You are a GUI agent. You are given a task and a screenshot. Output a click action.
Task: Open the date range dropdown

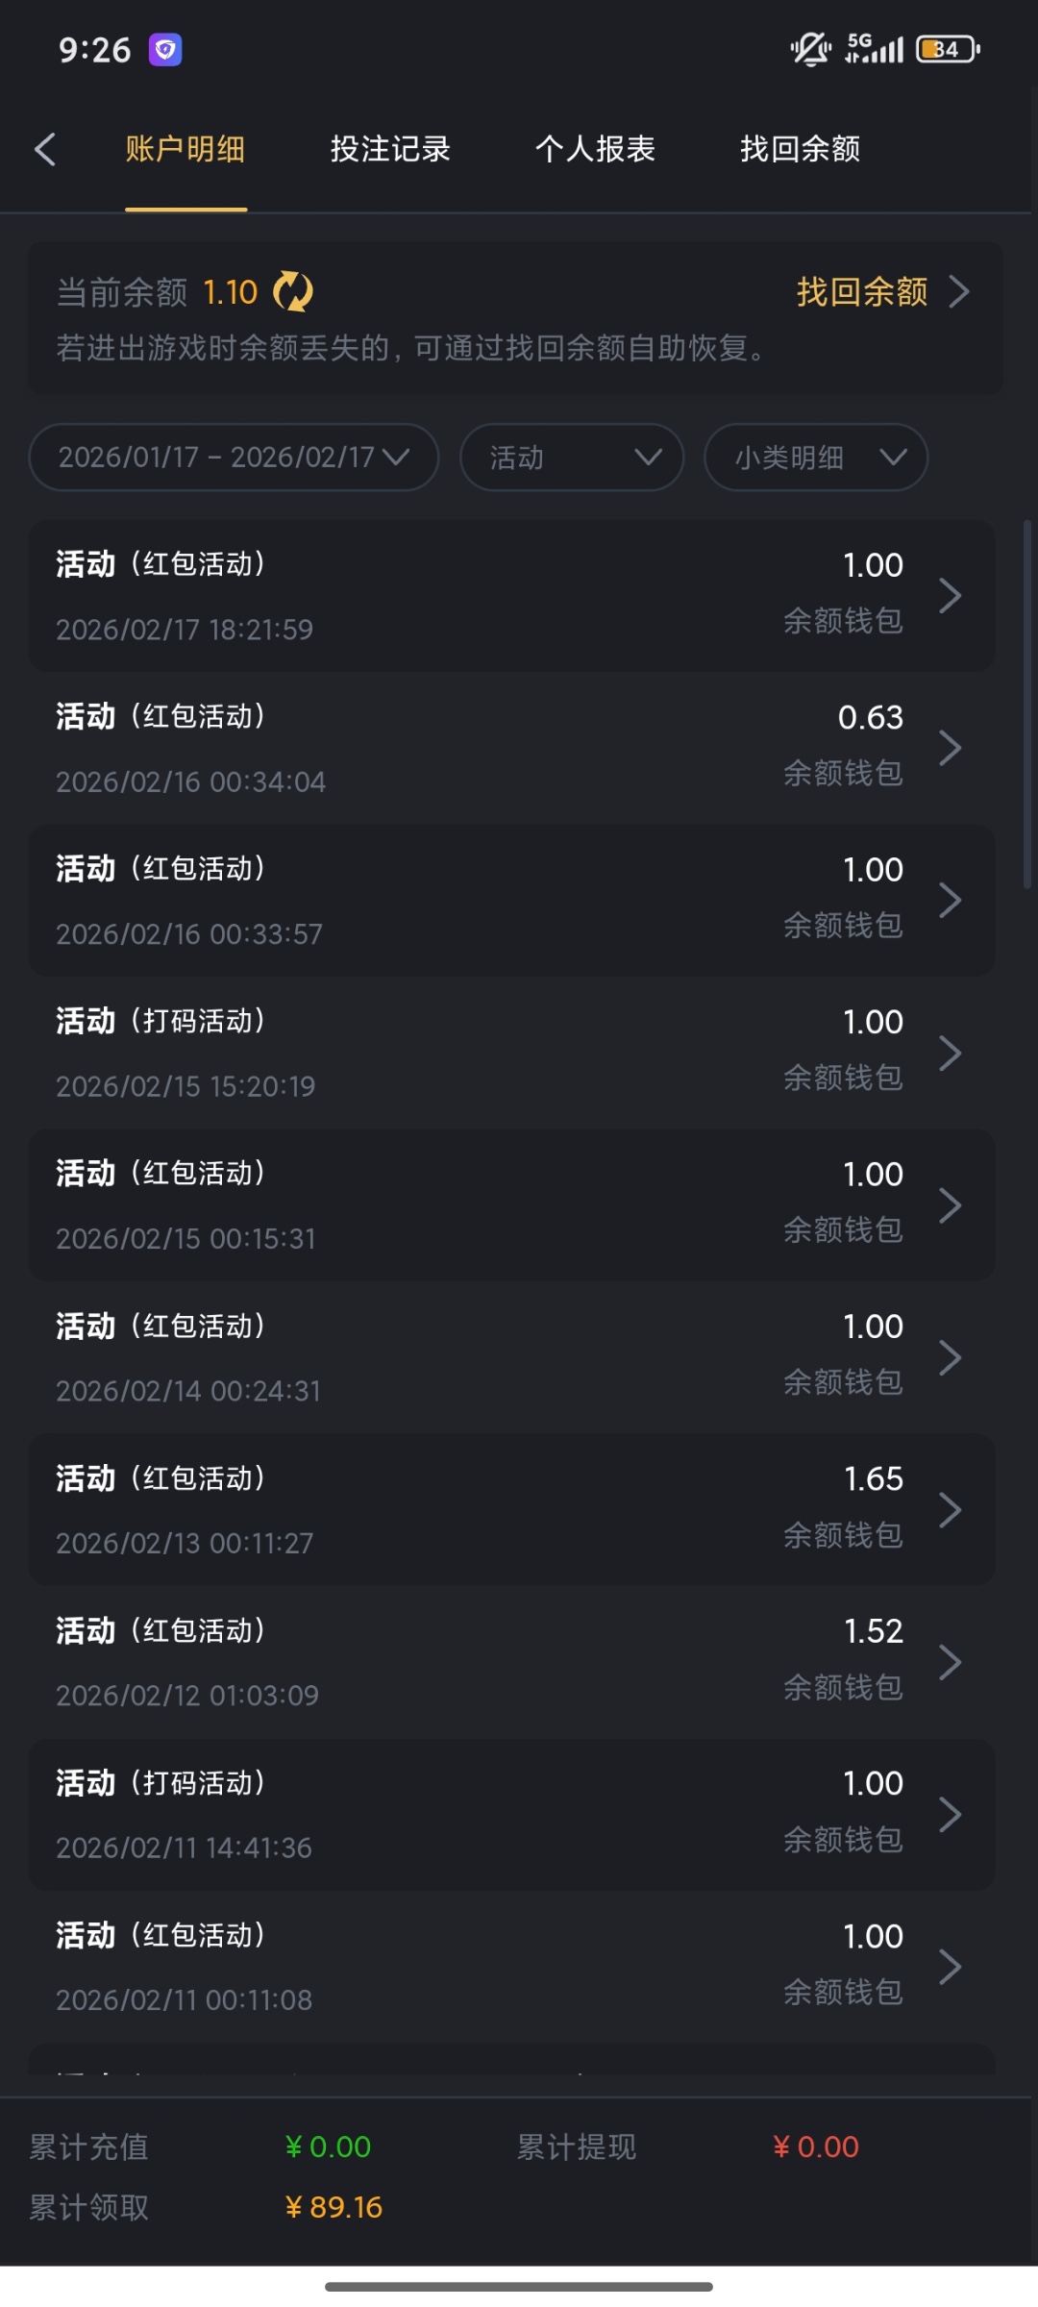pos(234,458)
